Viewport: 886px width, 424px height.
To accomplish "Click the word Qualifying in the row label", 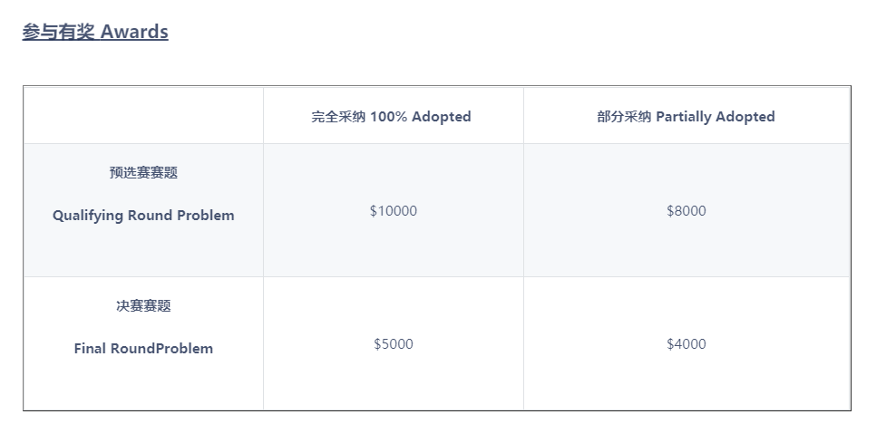I will click(88, 216).
